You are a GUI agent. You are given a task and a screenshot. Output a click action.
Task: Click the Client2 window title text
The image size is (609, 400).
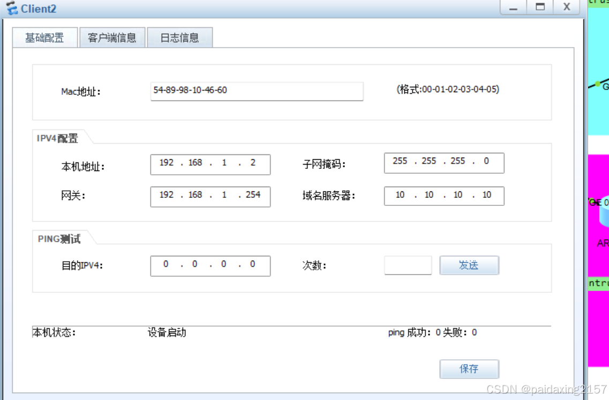[x=39, y=9]
